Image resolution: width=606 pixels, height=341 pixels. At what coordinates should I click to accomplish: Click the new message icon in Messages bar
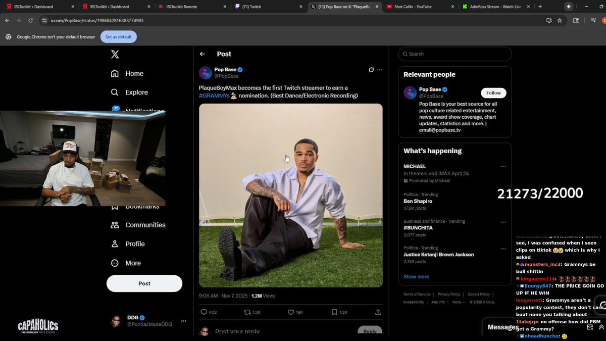click(590, 327)
